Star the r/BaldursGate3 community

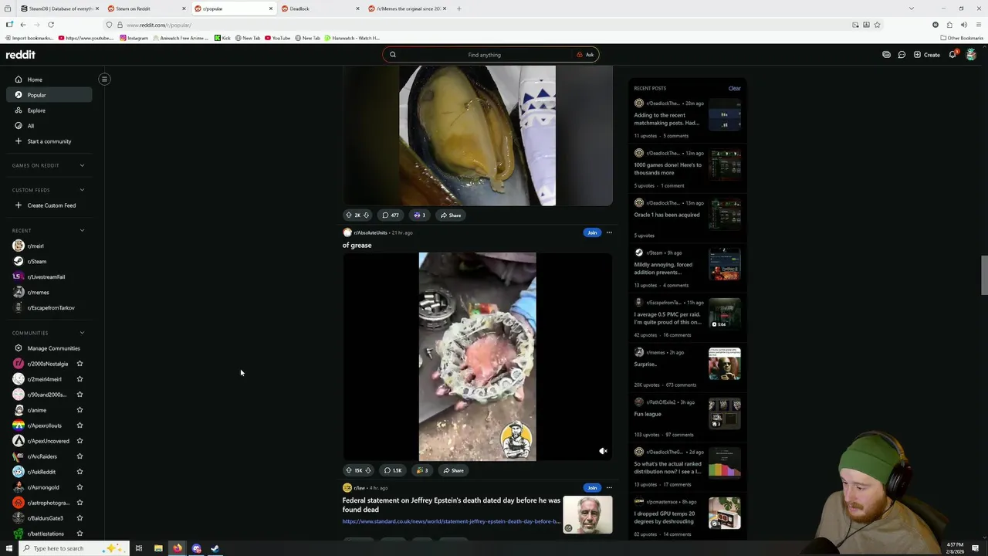coord(80,518)
